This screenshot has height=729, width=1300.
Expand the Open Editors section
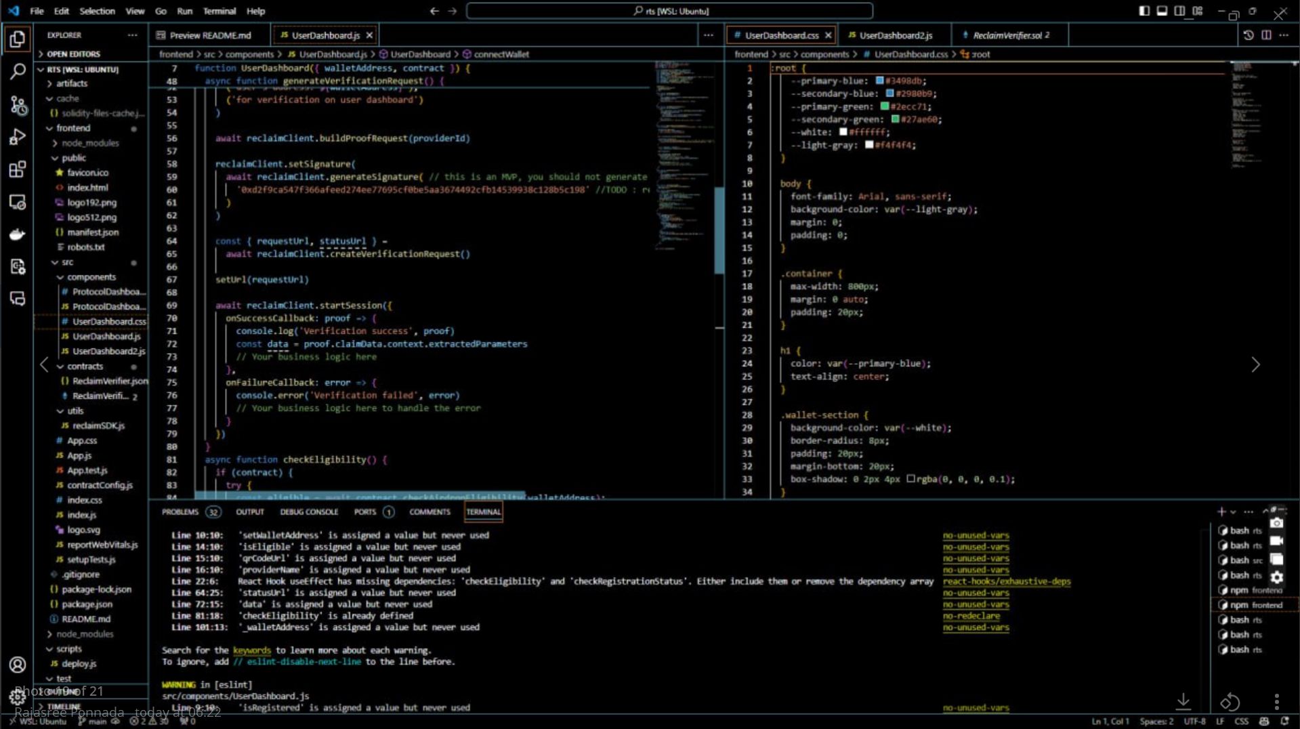coord(73,54)
